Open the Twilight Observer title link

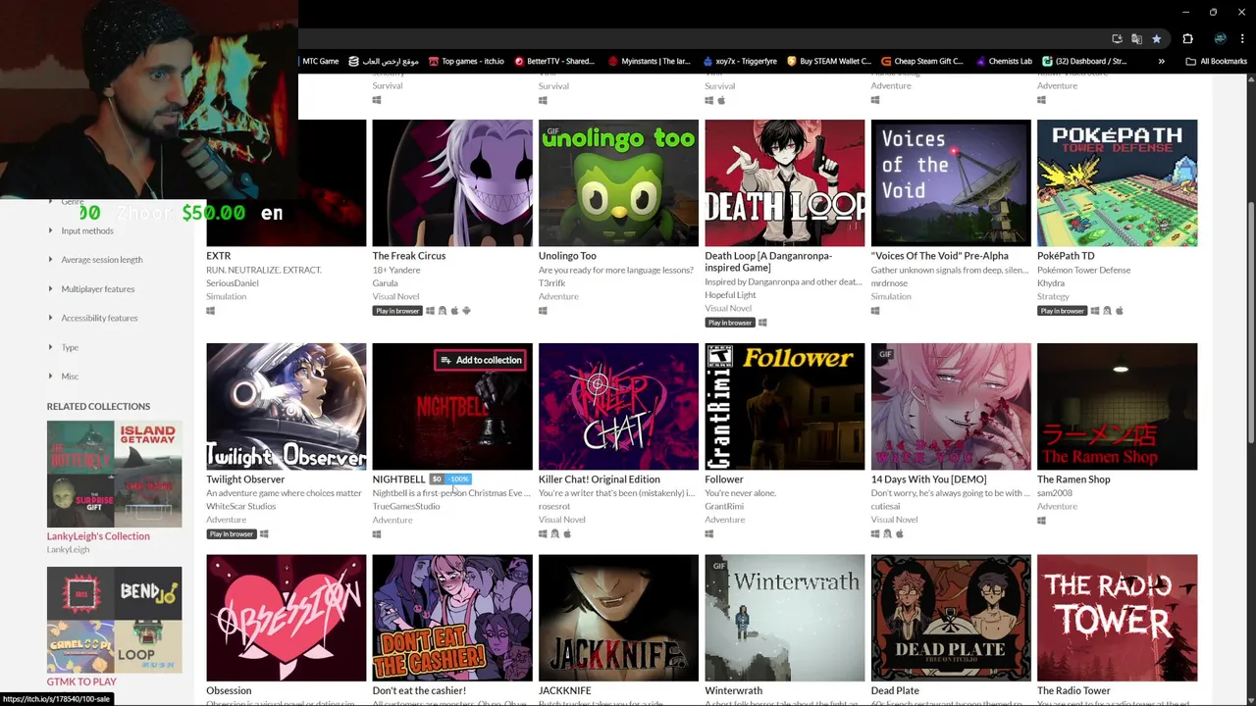coord(245,479)
